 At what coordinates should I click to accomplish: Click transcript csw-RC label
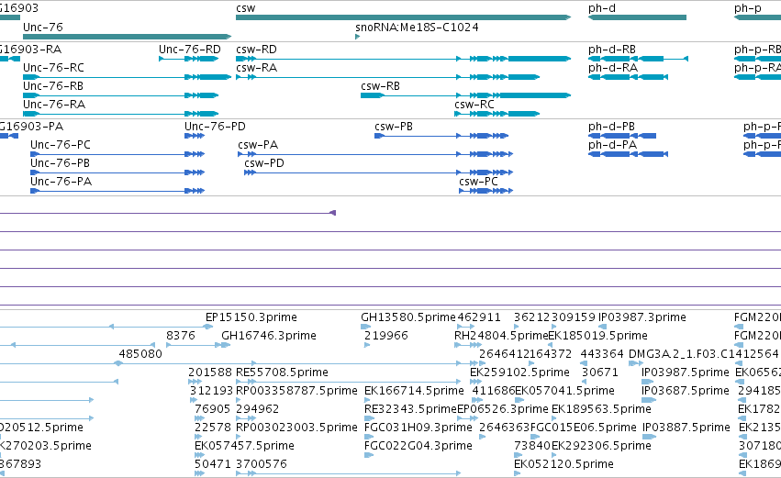point(474,105)
